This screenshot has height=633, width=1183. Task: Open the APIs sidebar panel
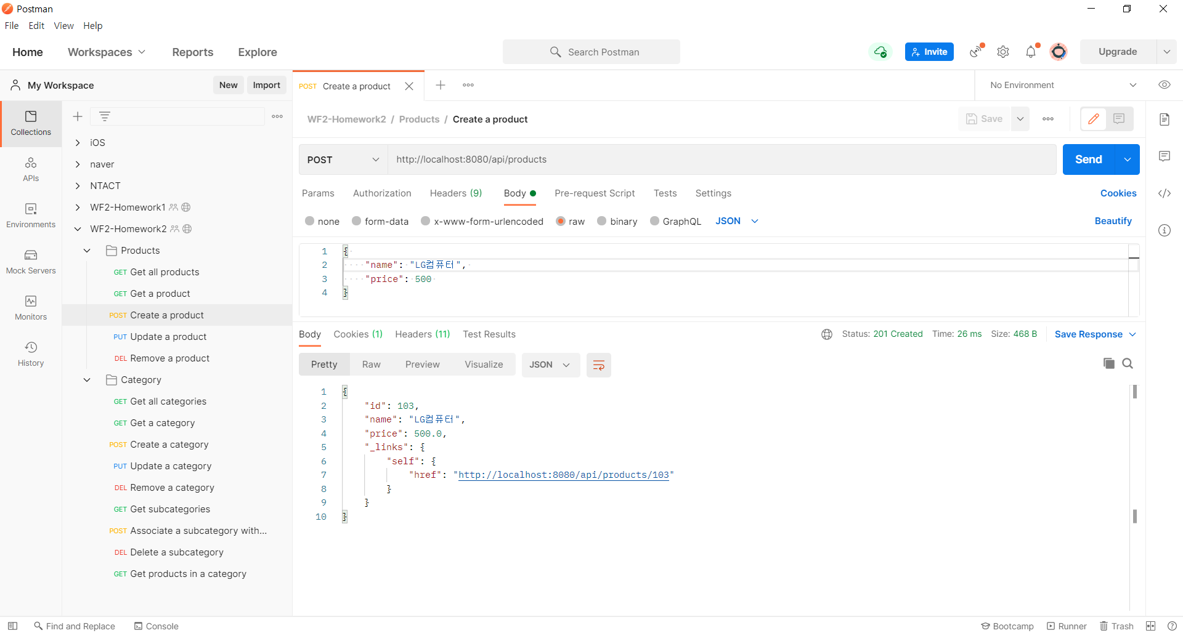point(31,170)
